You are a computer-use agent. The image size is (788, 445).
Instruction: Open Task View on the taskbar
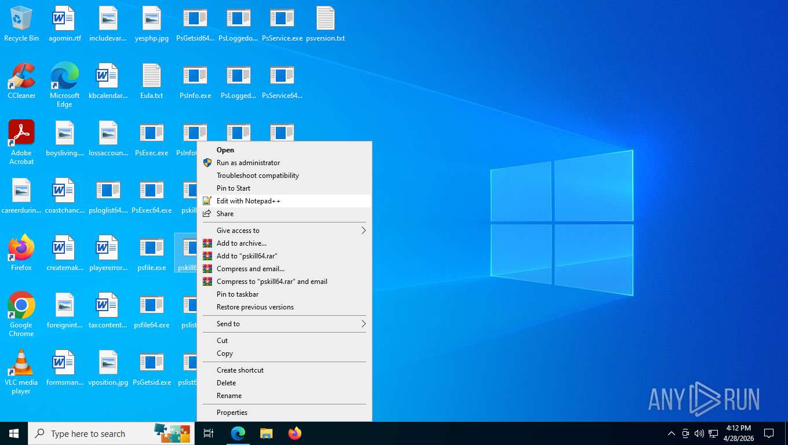pos(209,433)
